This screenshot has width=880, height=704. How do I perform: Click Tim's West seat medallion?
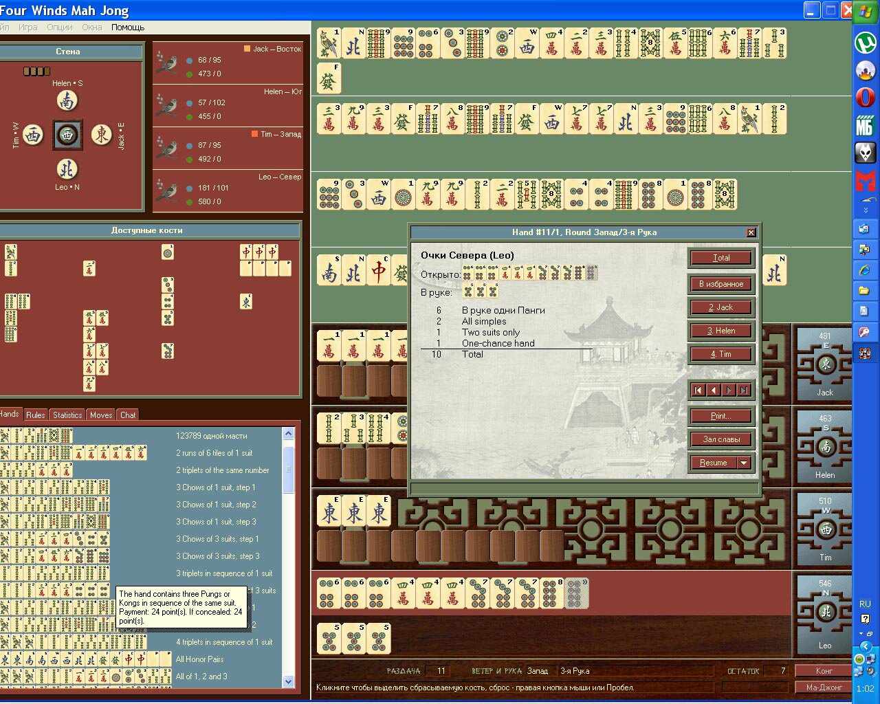826,529
